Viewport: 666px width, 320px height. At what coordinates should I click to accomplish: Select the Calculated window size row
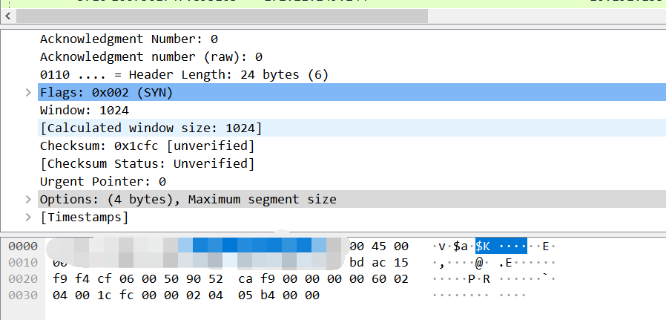tap(151, 128)
